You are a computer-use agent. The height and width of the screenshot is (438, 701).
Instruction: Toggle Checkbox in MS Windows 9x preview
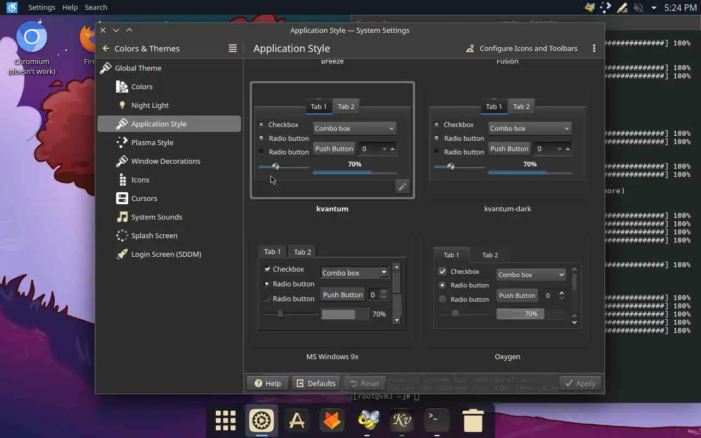(284, 269)
